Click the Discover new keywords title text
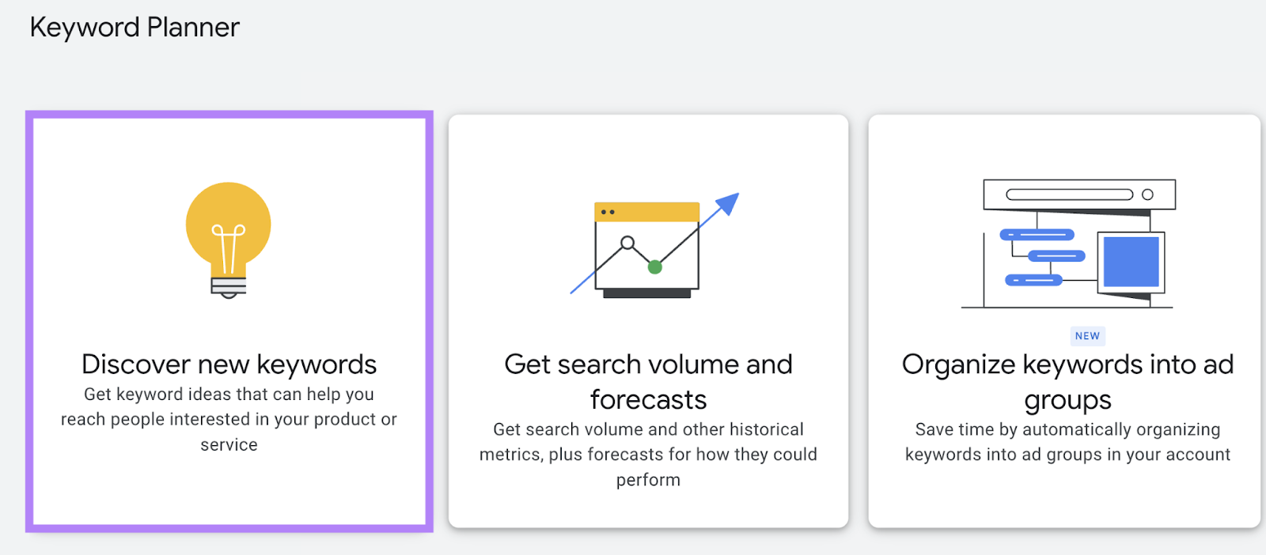 [228, 364]
